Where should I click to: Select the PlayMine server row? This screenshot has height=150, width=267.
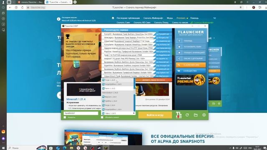coord(136,52)
